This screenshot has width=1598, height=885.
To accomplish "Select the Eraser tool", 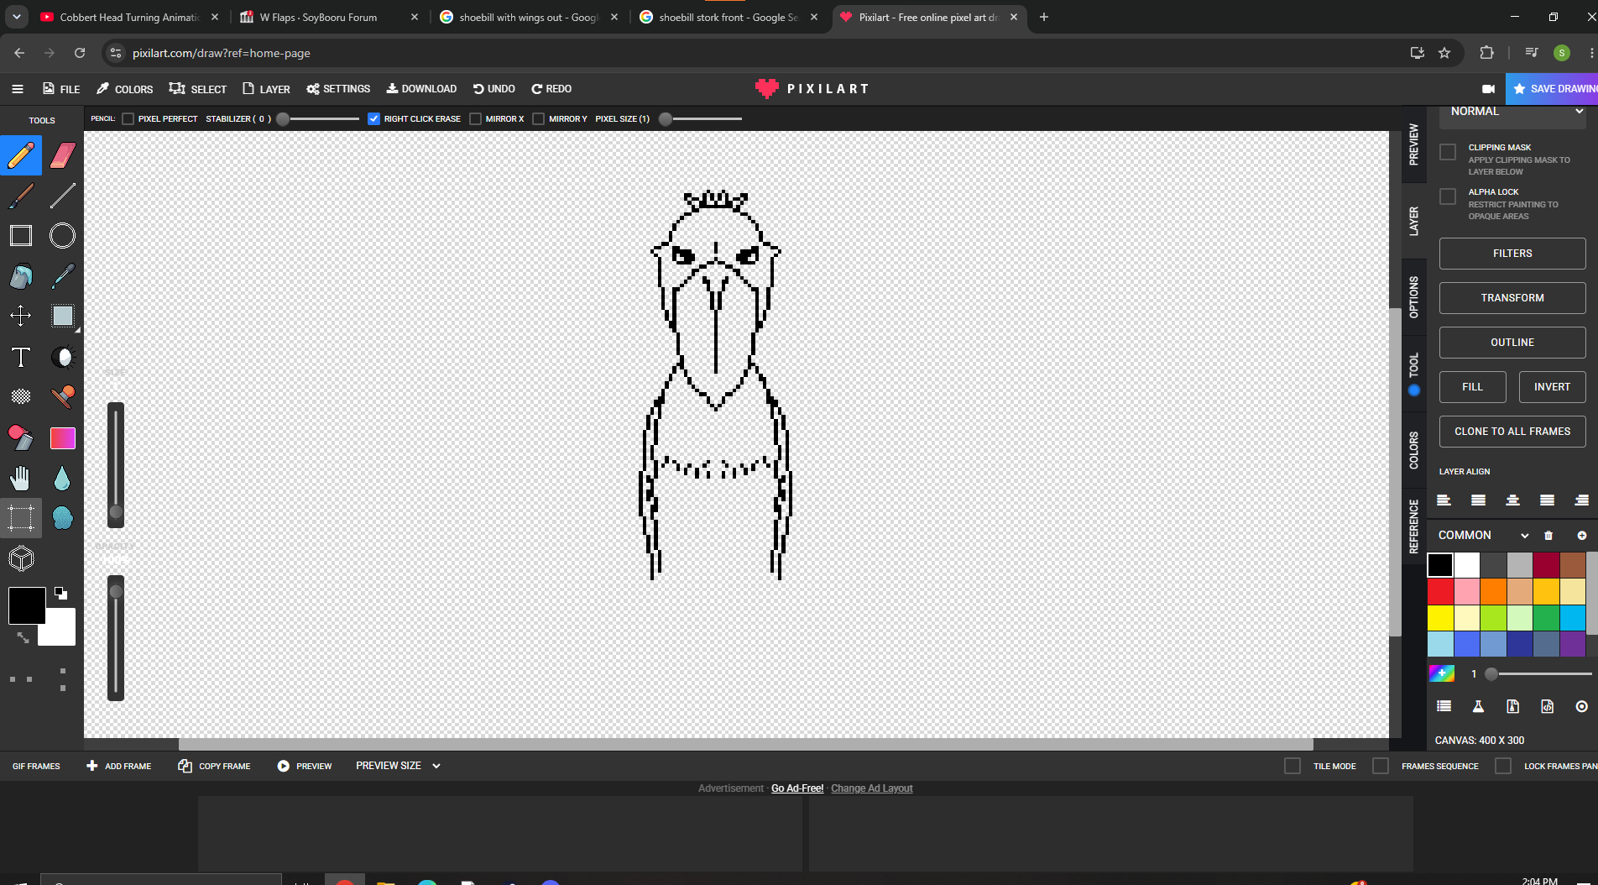I will point(63,155).
